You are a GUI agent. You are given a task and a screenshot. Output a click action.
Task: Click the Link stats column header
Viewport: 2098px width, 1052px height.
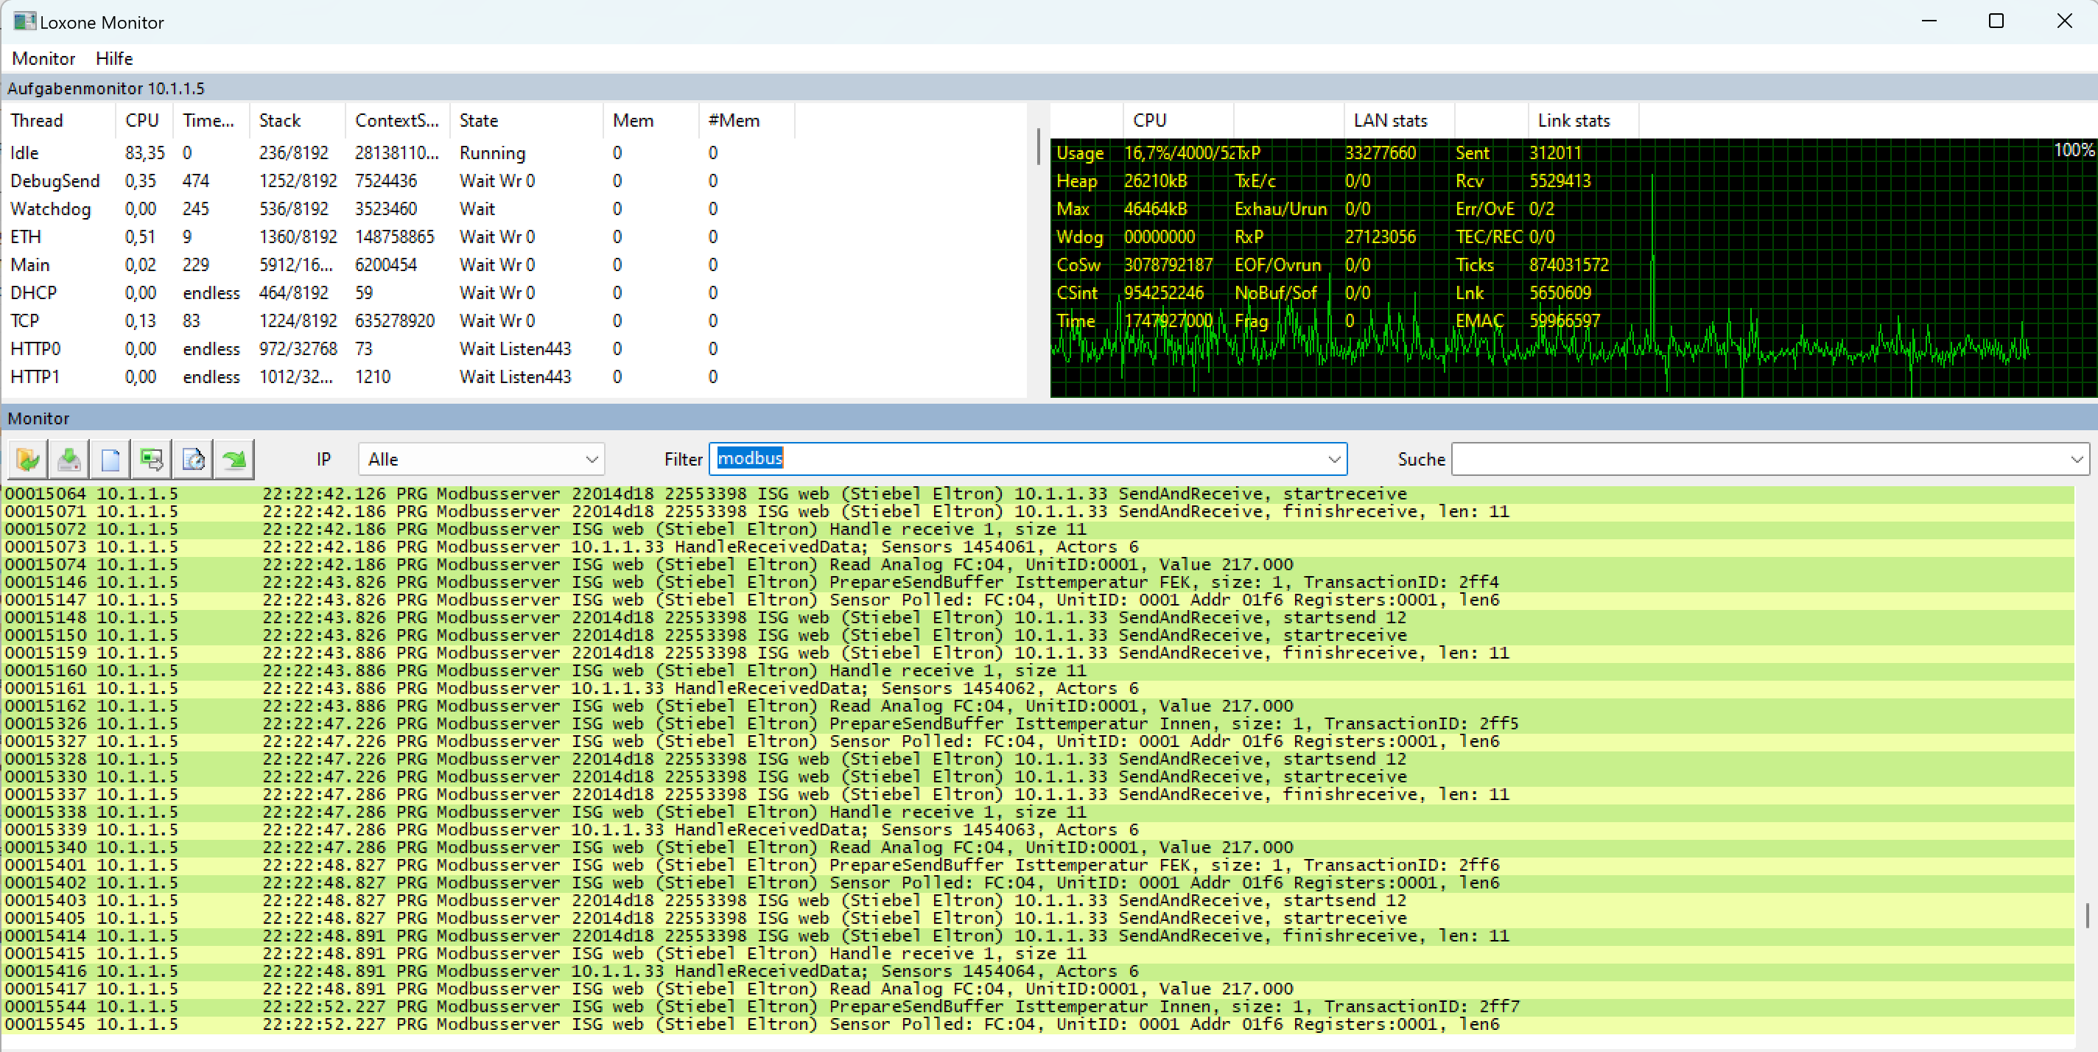[1573, 121]
